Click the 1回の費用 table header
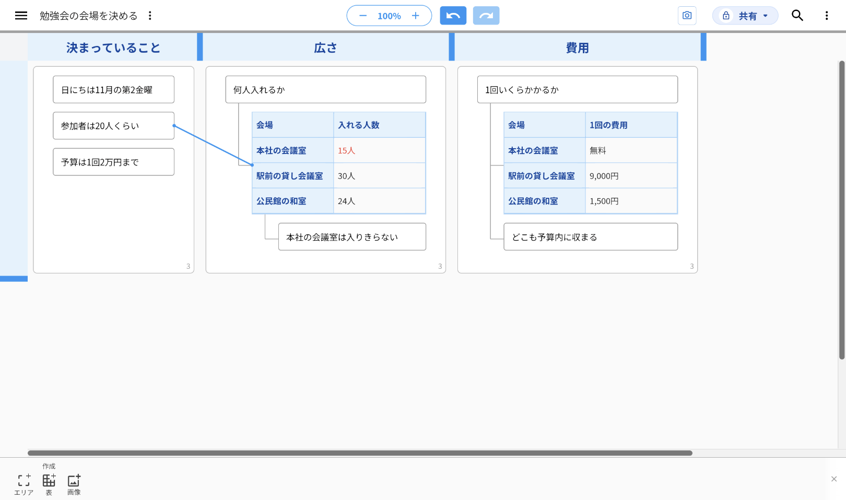The width and height of the screenshot is (846, 500). click(631, 125)
